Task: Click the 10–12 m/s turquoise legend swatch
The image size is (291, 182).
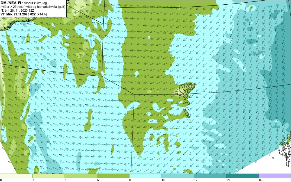Action: click(x=178, y=176)
